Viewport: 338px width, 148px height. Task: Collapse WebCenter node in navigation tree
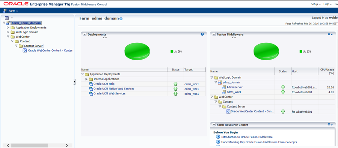(x=8, y=37)
